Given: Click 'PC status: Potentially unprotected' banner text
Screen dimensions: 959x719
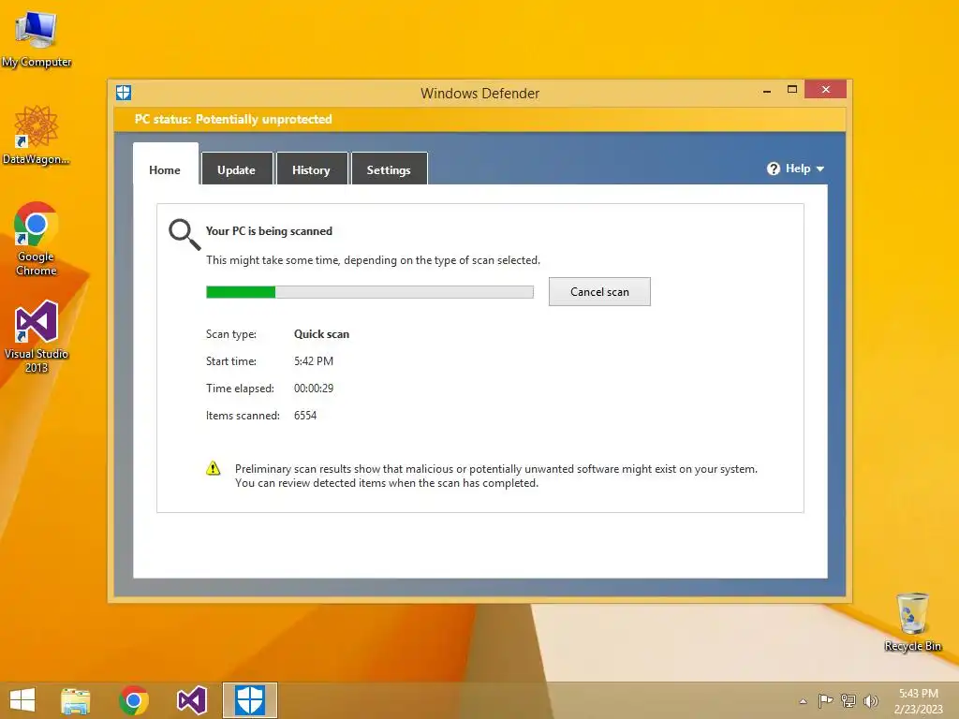Looking at the screenshot, I should [x=233, y=119].
